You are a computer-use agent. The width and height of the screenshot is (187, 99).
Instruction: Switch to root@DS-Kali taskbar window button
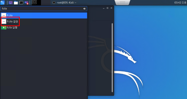pos(64,2)
